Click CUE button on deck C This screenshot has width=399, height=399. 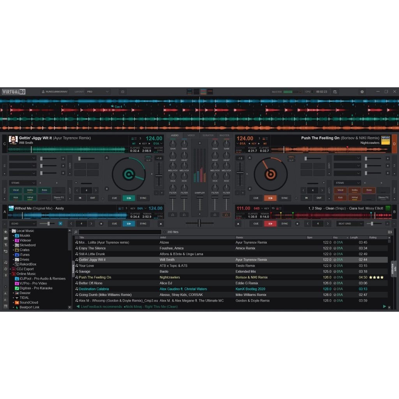pos(115,198)
